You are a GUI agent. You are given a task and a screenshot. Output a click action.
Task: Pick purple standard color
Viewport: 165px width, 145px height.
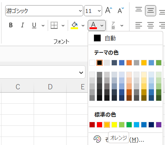pos(159,125)
